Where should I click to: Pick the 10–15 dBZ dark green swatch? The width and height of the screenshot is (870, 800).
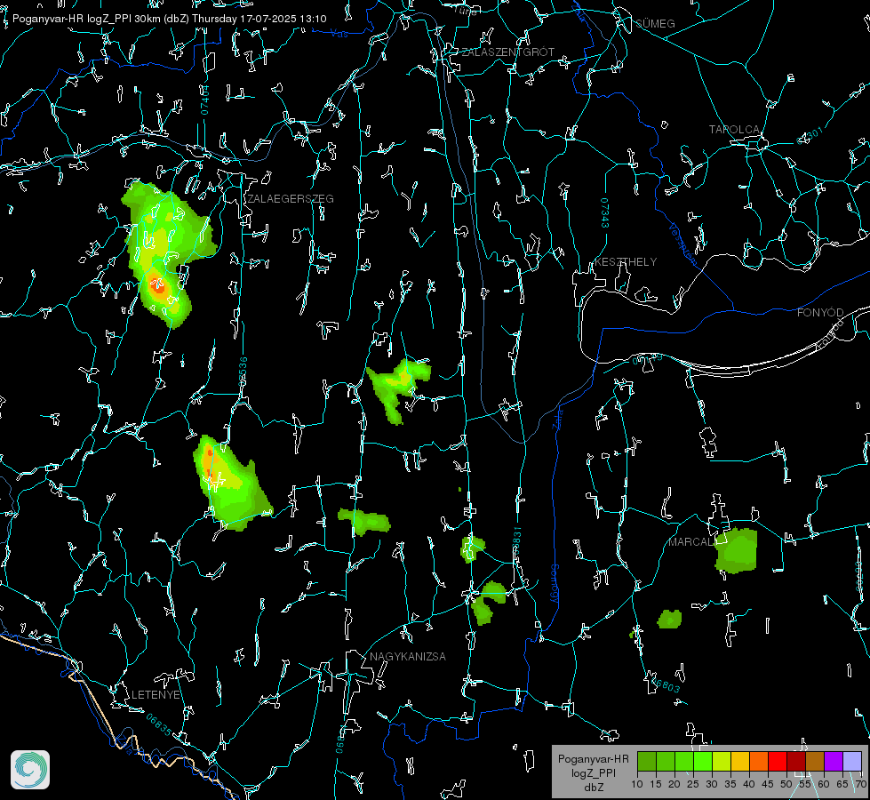point(647,761)
